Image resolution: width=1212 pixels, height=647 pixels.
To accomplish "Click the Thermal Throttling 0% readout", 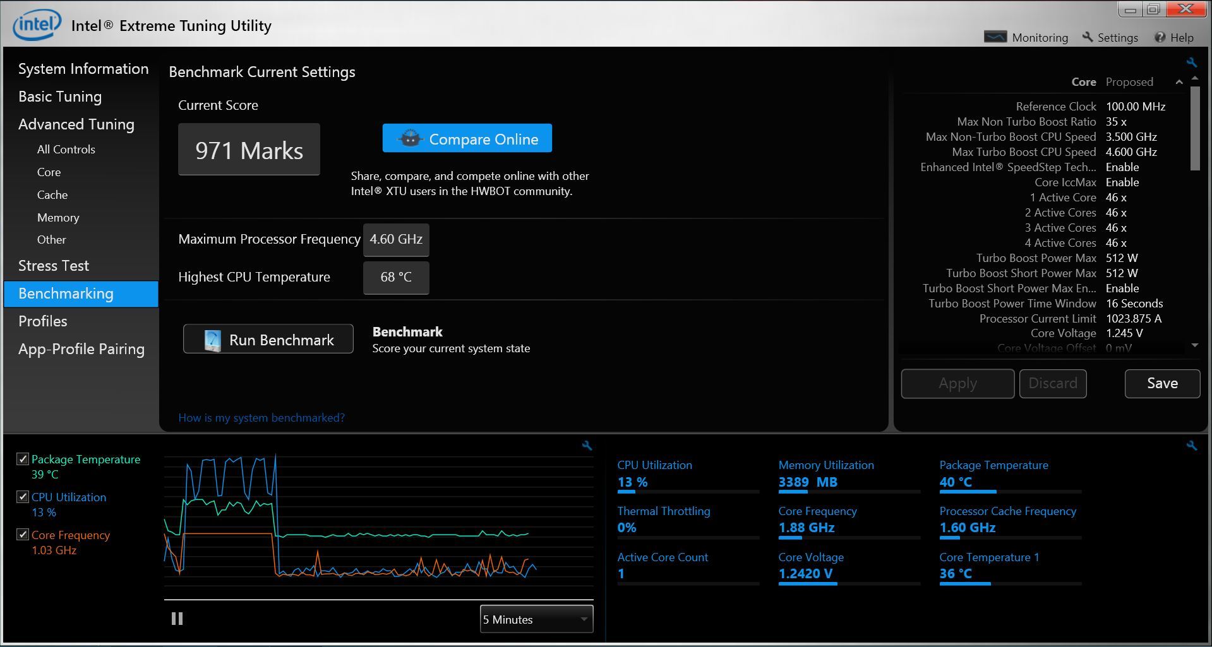I will [627, 528].
